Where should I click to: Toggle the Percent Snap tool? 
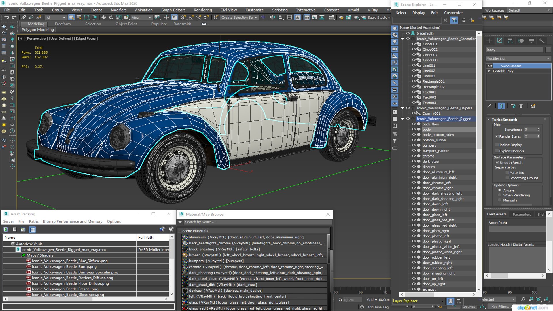pos(199,18)
